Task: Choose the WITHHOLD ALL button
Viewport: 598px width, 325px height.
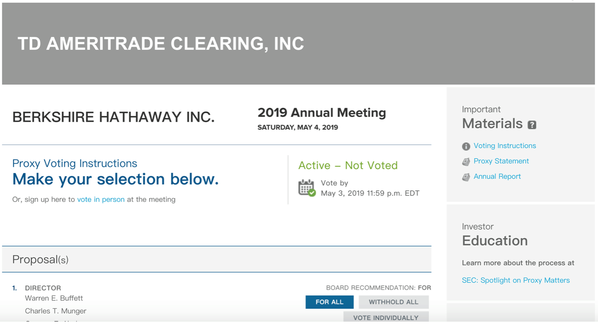Action: click(x=393, y=302)
